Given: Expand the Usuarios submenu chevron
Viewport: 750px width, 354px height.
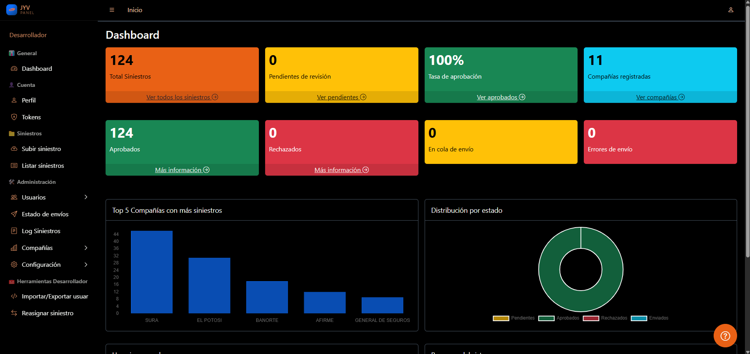Looking at the screenshot, I should [x=86, y=197].
